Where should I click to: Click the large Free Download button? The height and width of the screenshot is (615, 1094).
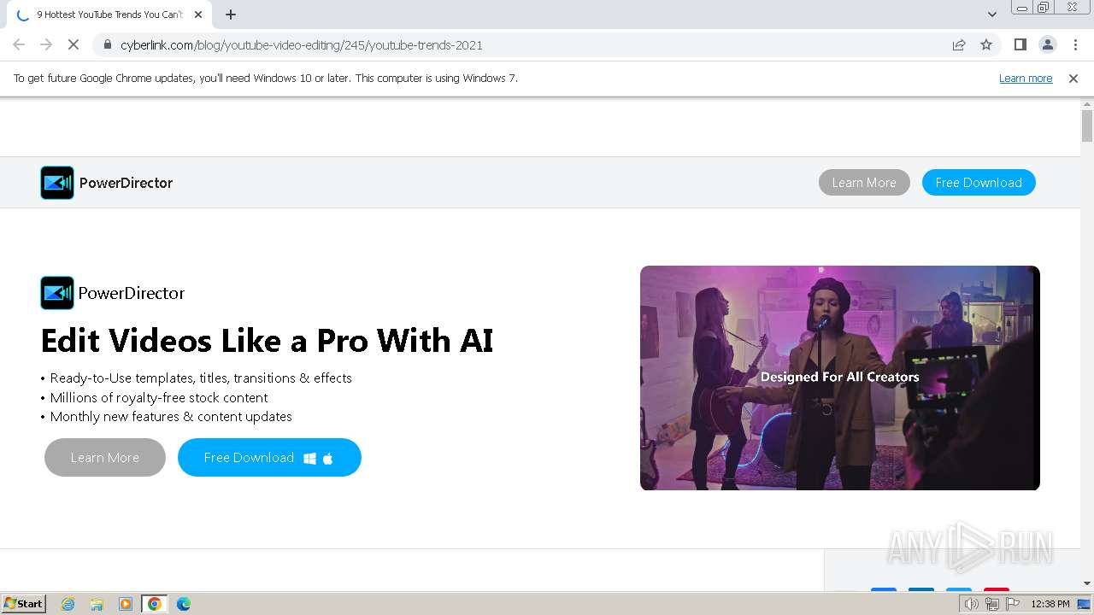(x=269, y=458)
